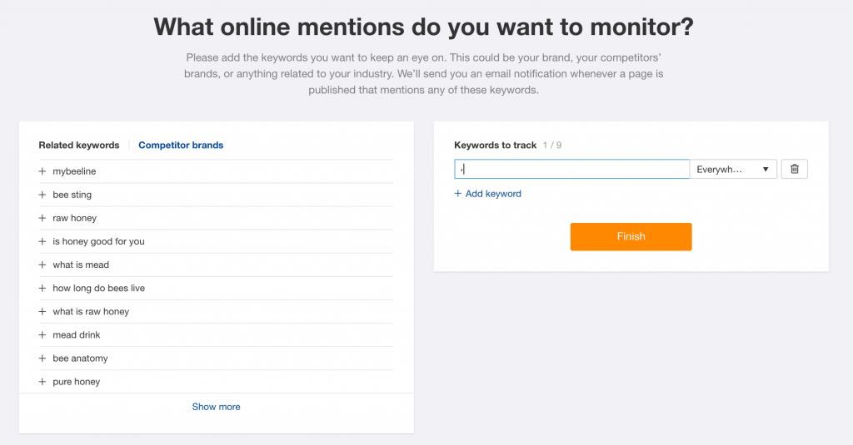Select the bee anatomy keyword text

tap(80, 358)
